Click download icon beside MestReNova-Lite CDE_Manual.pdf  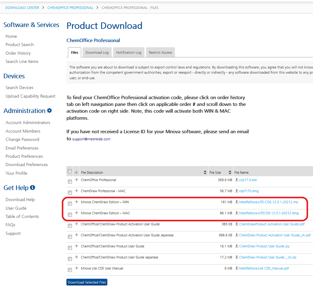pyautogui.click(x=236, y=268)
